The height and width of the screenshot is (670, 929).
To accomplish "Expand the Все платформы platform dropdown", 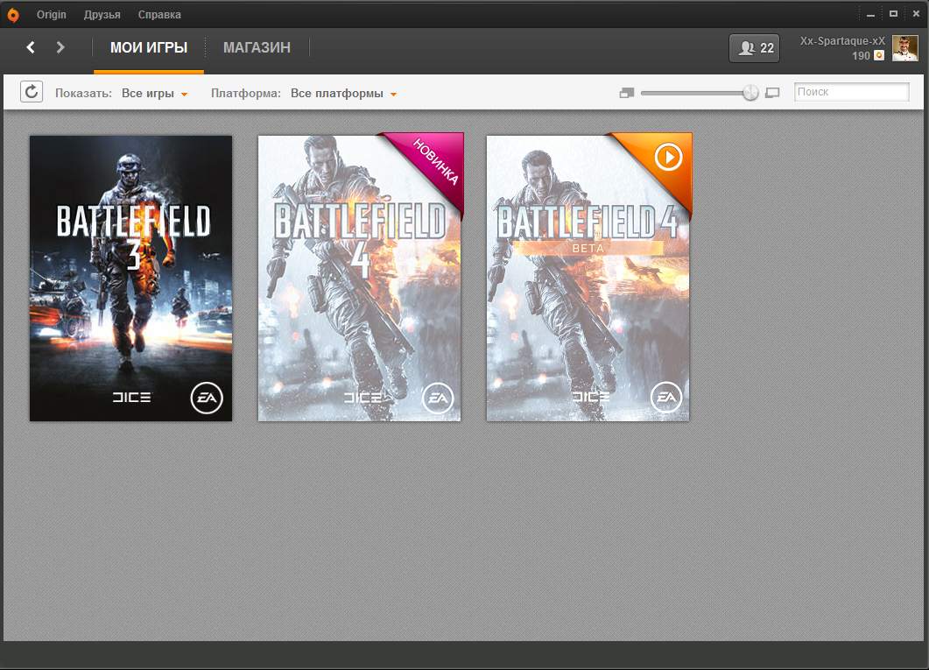I will [343, 94].
